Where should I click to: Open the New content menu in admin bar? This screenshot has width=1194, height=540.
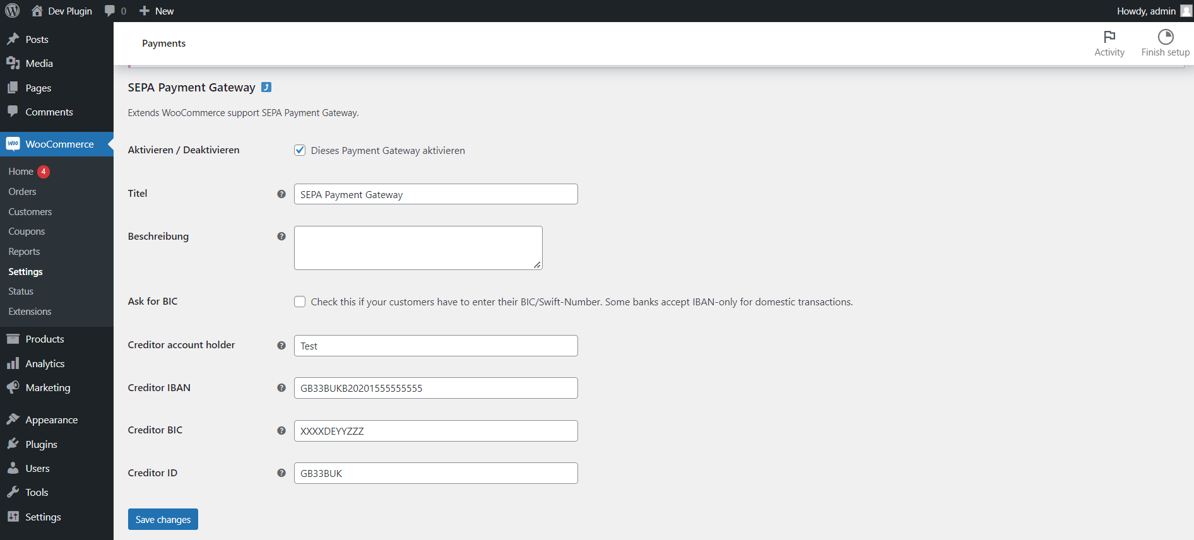(157, 11)
